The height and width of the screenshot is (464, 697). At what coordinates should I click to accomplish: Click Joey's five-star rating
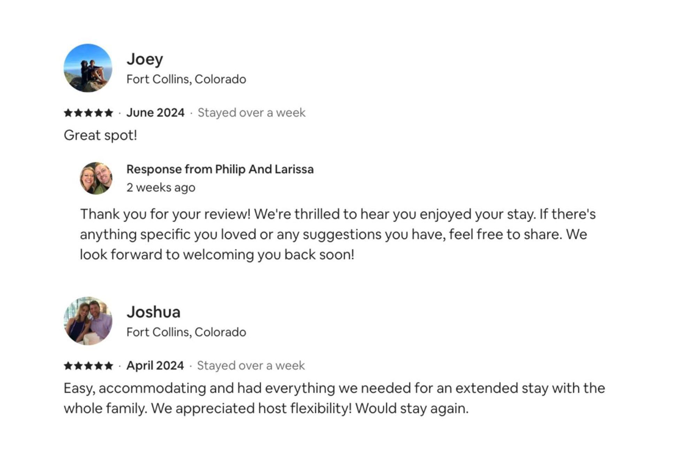tap(89, 113)
